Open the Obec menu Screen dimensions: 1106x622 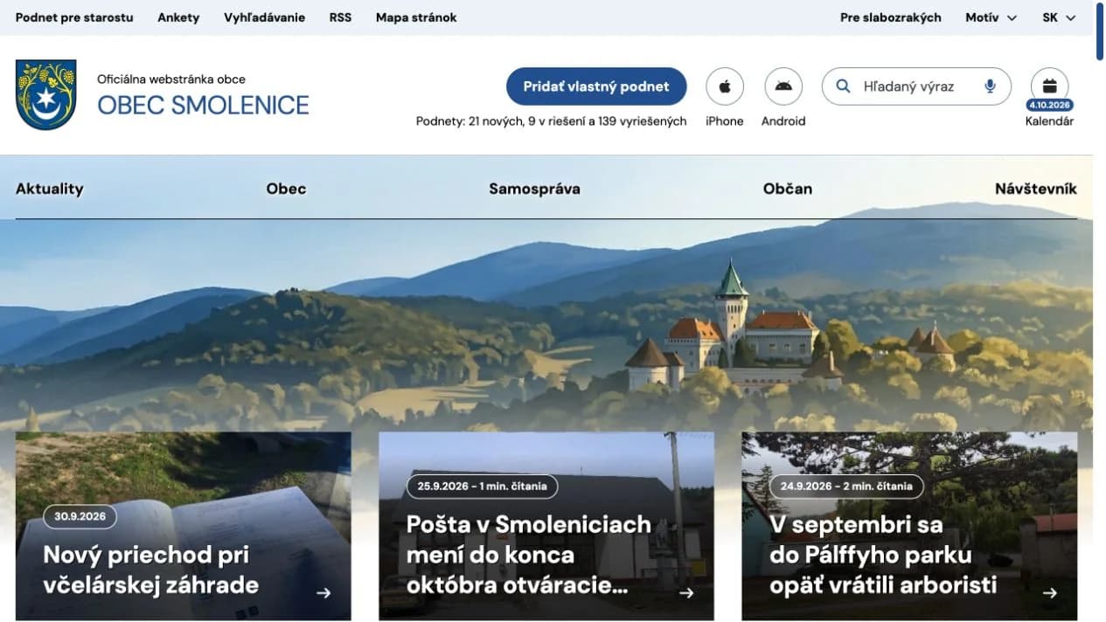click(x=286, y=189)
